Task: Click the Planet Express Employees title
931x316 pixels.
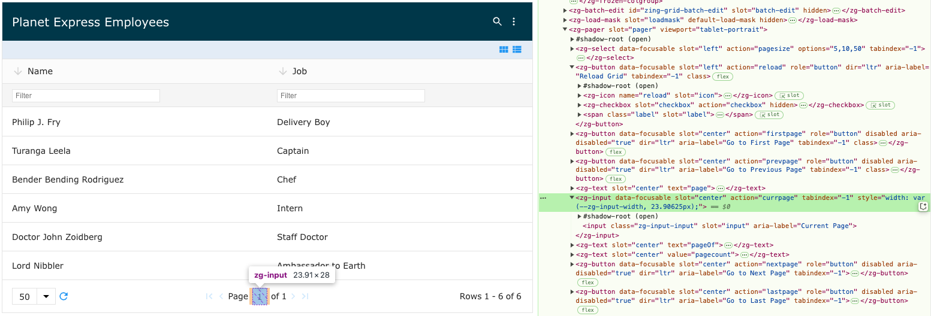Action: (91, 22)
